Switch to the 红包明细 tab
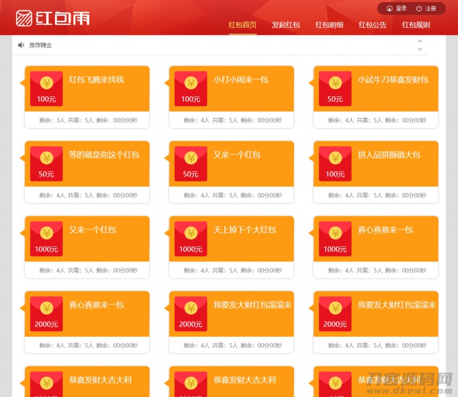458x397 pixels. pos(329,25)
